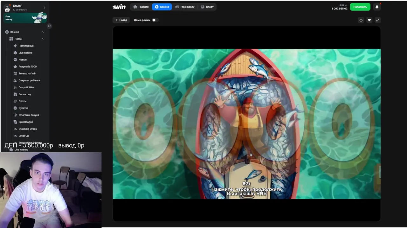This screenshot has height=228, width=407.
Task: Click the balance 3 092 565,62
Action: pos(339,9)
